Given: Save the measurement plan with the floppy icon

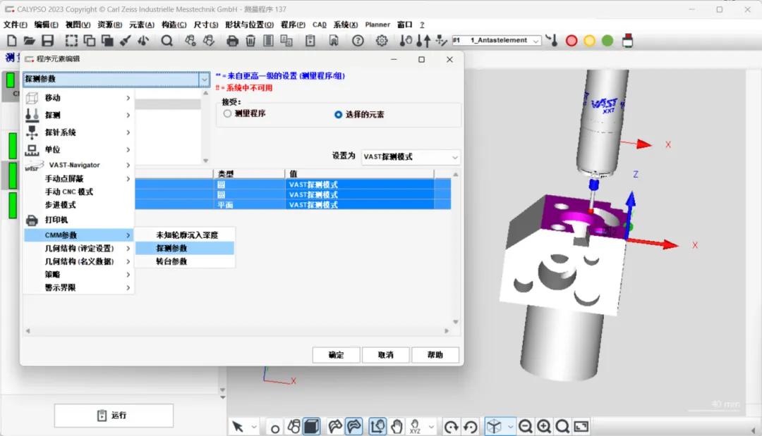Looking at the screenshot, I should 48,41.
